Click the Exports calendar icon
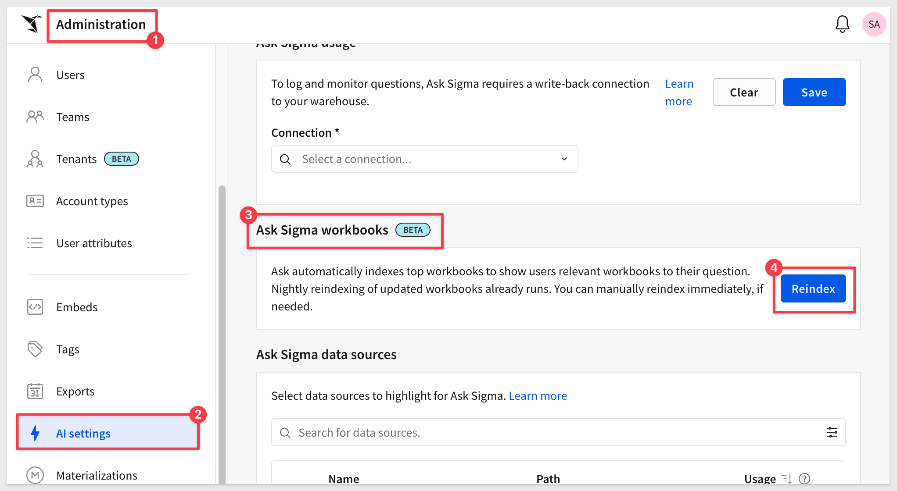This screenshot has height=491, width=897. tap(35, 391)
